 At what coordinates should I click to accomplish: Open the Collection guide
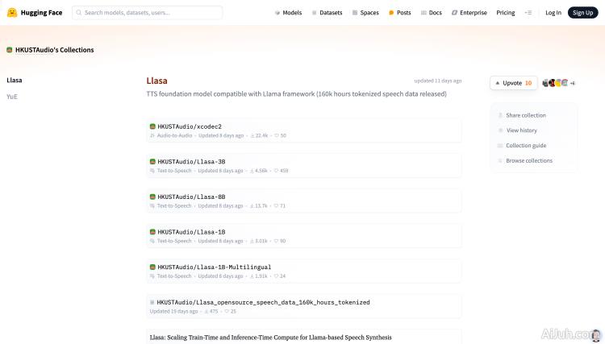click(525, 146)
